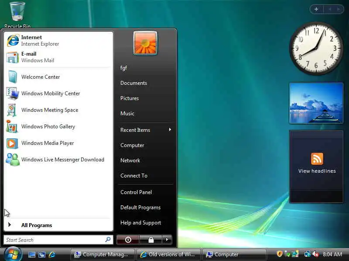The image size is (349, 261).
Task: Click the search magnifier icon
Action: point(108,240)
